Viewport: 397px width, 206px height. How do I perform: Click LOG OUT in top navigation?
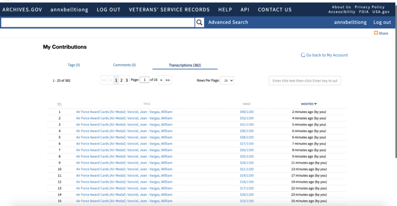tap(109, 10)
